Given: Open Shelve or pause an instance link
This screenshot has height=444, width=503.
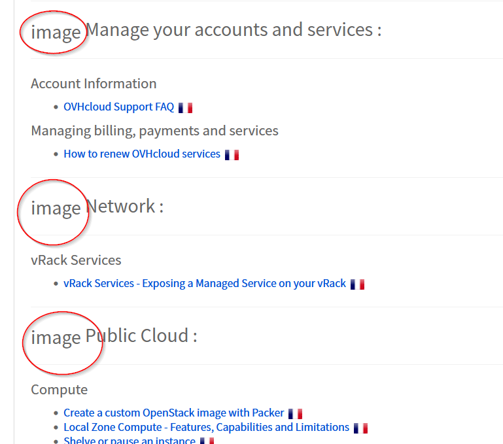Looking at the screenshot, I should click(130, 441).
